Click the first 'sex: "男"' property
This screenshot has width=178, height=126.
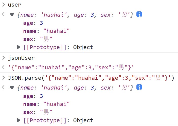click(38, 39)
